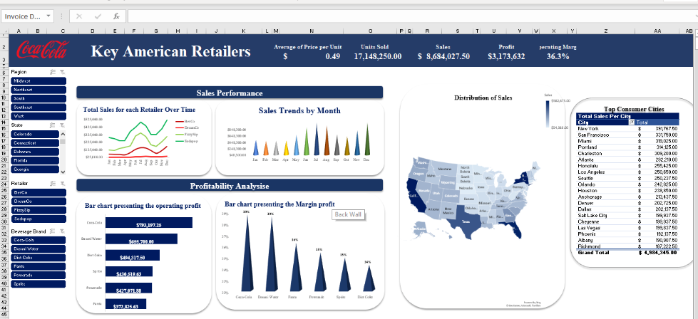
Task: Select Georgia in the State slicer
Action: pos(35,169)
